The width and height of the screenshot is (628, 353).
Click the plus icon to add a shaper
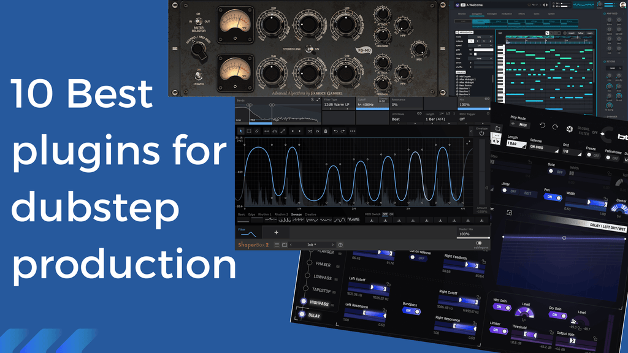pos(276,232)
